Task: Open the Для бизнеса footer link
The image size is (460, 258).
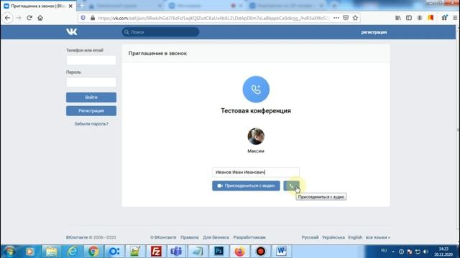Action: point(216,237)
